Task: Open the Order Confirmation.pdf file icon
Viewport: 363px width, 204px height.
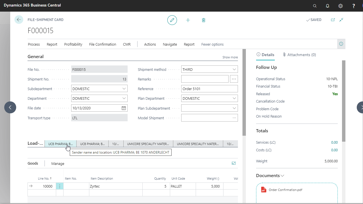Action: (x=264, y=190)
